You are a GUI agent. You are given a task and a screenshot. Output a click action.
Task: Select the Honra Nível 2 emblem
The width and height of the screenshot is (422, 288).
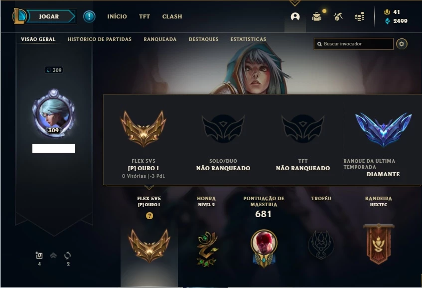[x=207, y=249]
